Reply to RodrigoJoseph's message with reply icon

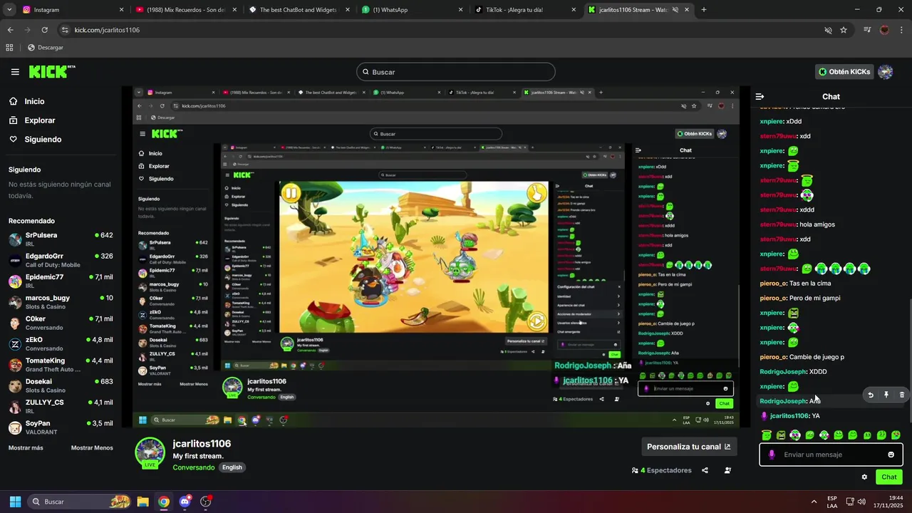[x=870, y=395]
